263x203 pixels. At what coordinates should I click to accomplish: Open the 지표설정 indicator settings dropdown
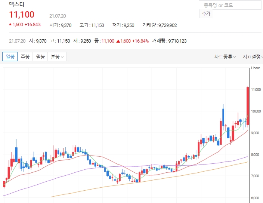(x=253, y=57)
